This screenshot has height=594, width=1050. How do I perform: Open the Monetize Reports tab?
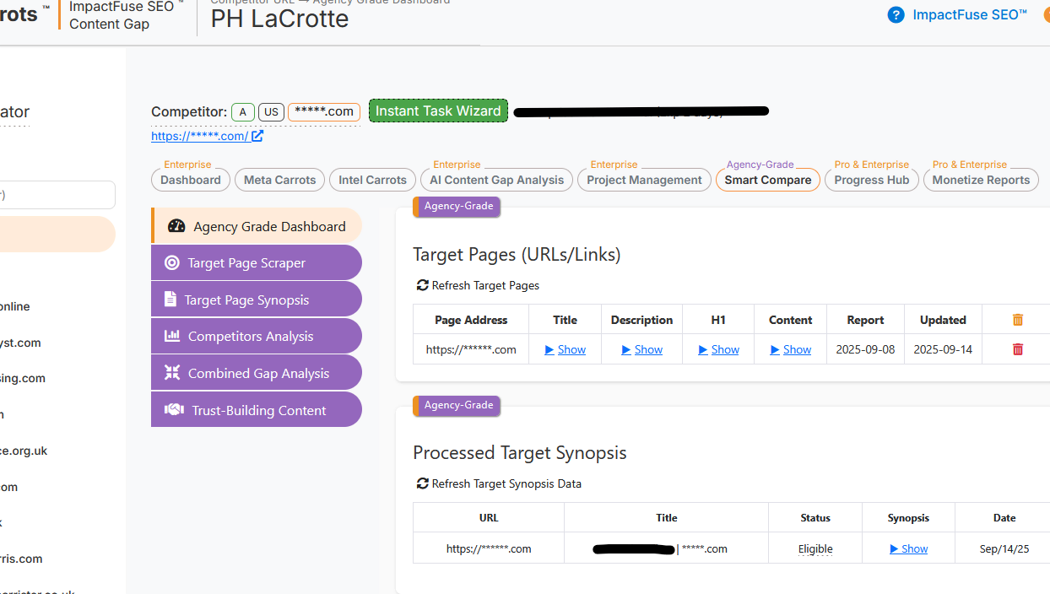pyautogui.click(x=981, y=180)
